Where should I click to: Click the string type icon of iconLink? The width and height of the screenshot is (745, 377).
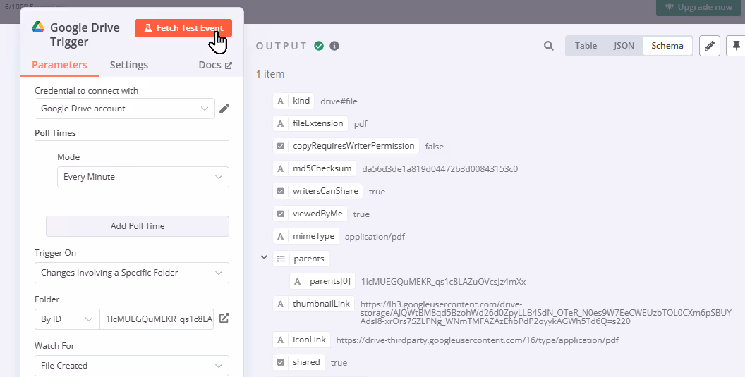[280, 340]
